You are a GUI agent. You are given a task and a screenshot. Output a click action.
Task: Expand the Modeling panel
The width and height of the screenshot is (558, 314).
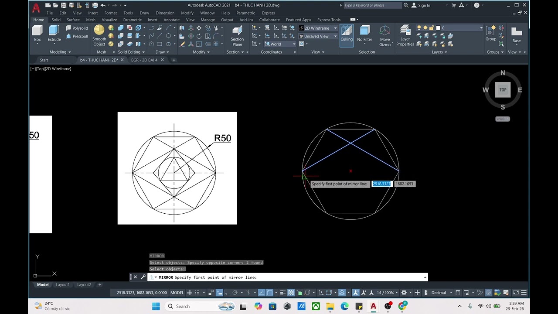(60, 52)
